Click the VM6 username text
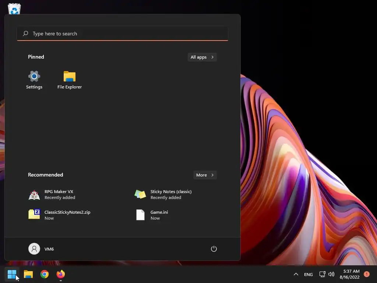The height and width of the screenshot is (283, 377). (x=49, y=249)
